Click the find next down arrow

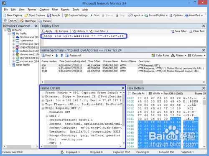(x=57, y=56)
